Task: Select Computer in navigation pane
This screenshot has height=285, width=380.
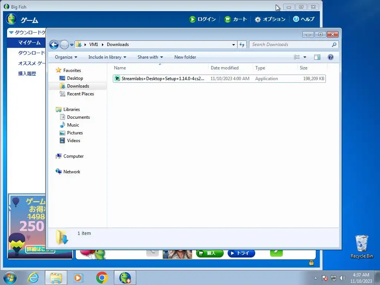Action: pos(73,156)
